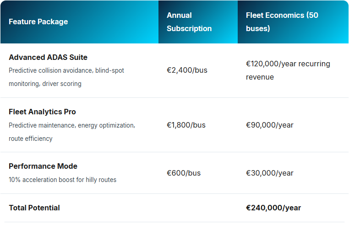Click the empty subscription cell in Total row
Image resolution: width=349 pixels, height=225 pixels.
(198, 208)
